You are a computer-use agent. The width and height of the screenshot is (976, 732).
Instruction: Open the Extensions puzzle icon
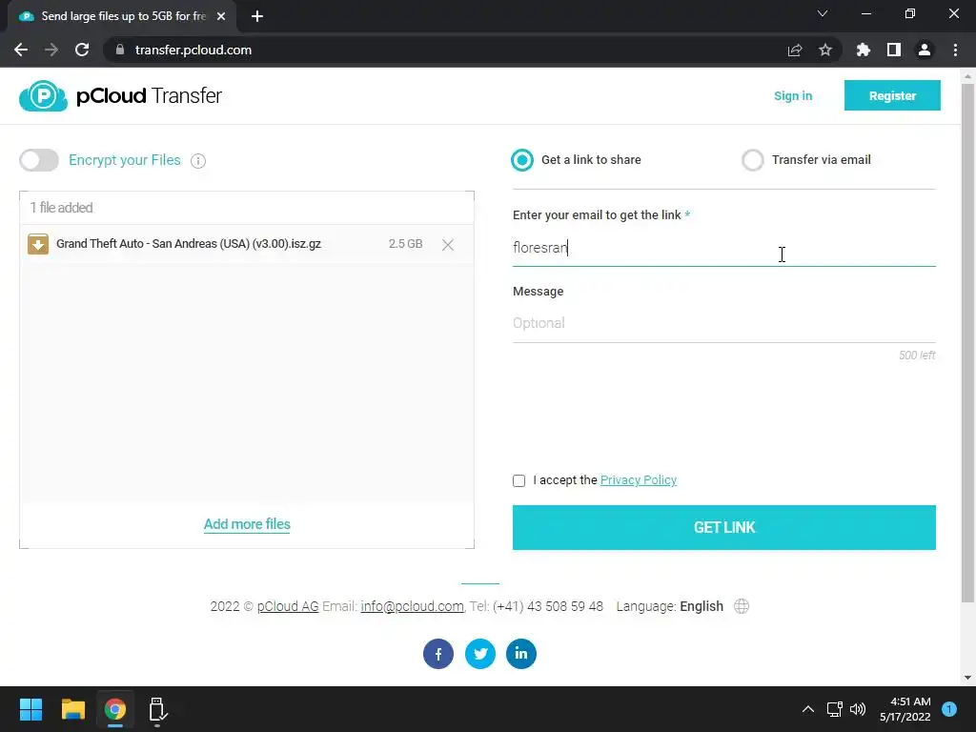tap(863, 50)
